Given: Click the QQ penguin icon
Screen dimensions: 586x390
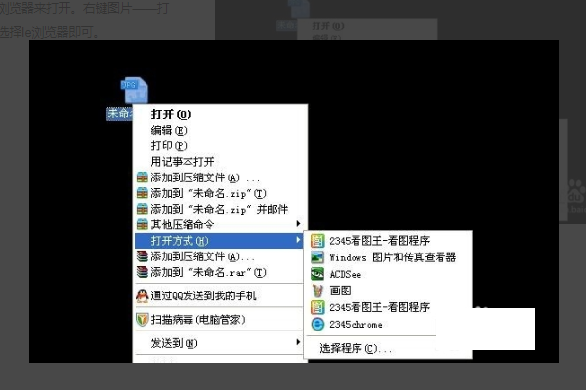Looking at the screenshot, I should coord(142,296).
